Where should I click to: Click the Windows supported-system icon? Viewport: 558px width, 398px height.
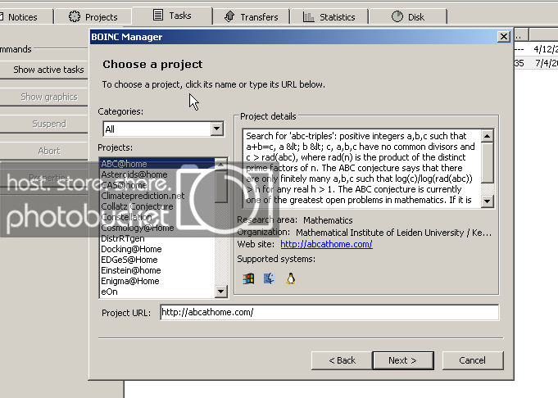248,278
